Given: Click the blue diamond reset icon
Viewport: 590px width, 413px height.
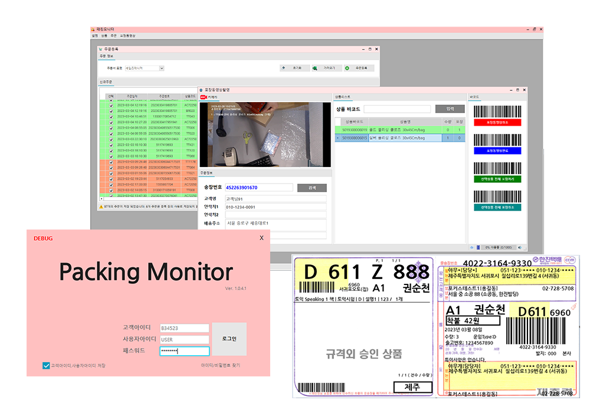Looking at the screenshot, I should pos(283,68).
